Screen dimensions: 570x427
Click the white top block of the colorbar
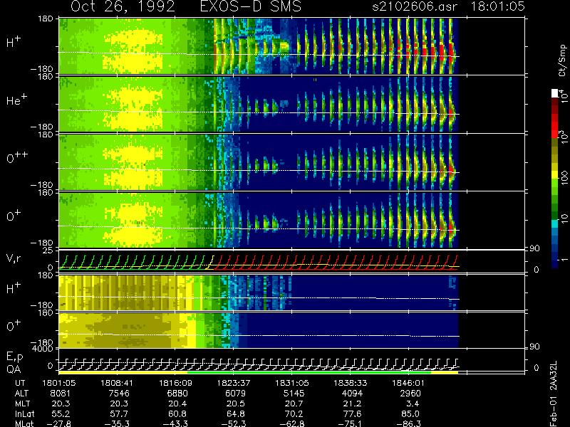pos(555,93)
